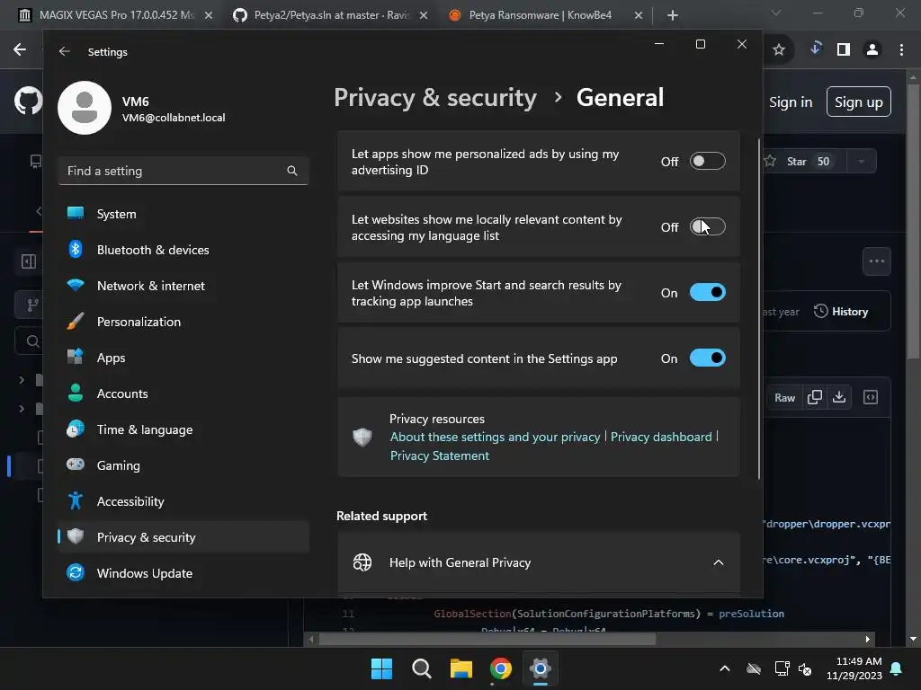Open GitHub symbols panel icon
The image size is (921, 690).
point(871,398)
